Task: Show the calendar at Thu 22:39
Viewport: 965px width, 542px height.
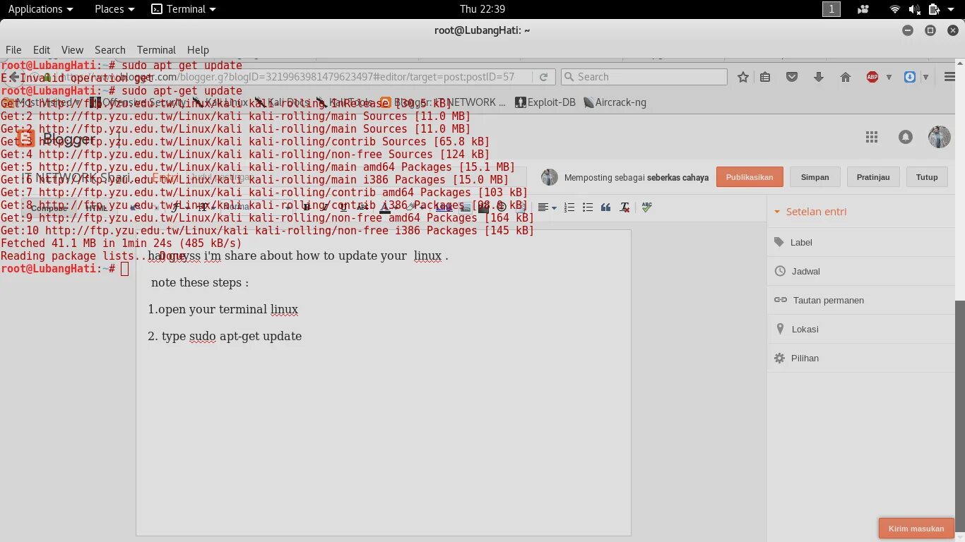Action: tap(481, 9)
